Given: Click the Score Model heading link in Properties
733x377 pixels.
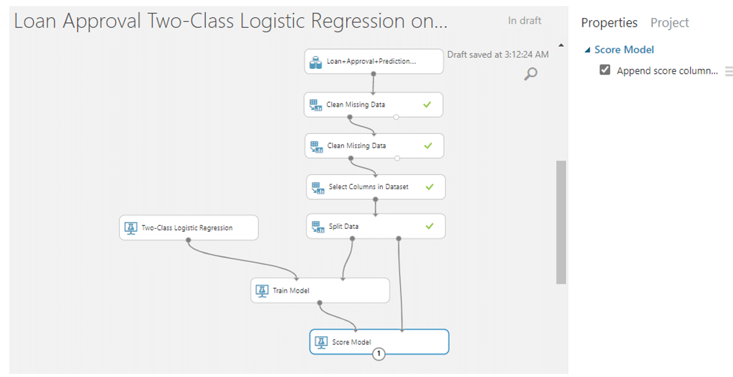Looking at the screenshot, I should (624, 50).
